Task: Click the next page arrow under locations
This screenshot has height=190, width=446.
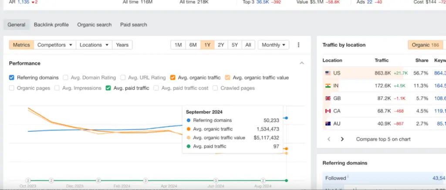Action: point(342,139)
